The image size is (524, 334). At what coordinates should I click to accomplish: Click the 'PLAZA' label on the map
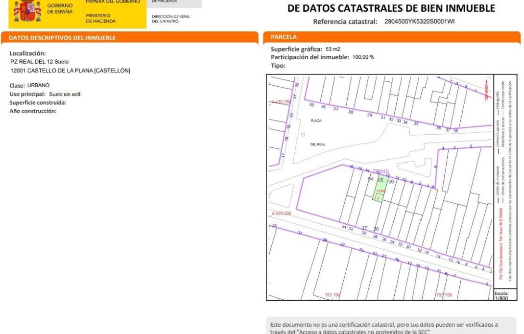[x=316, y=120]
